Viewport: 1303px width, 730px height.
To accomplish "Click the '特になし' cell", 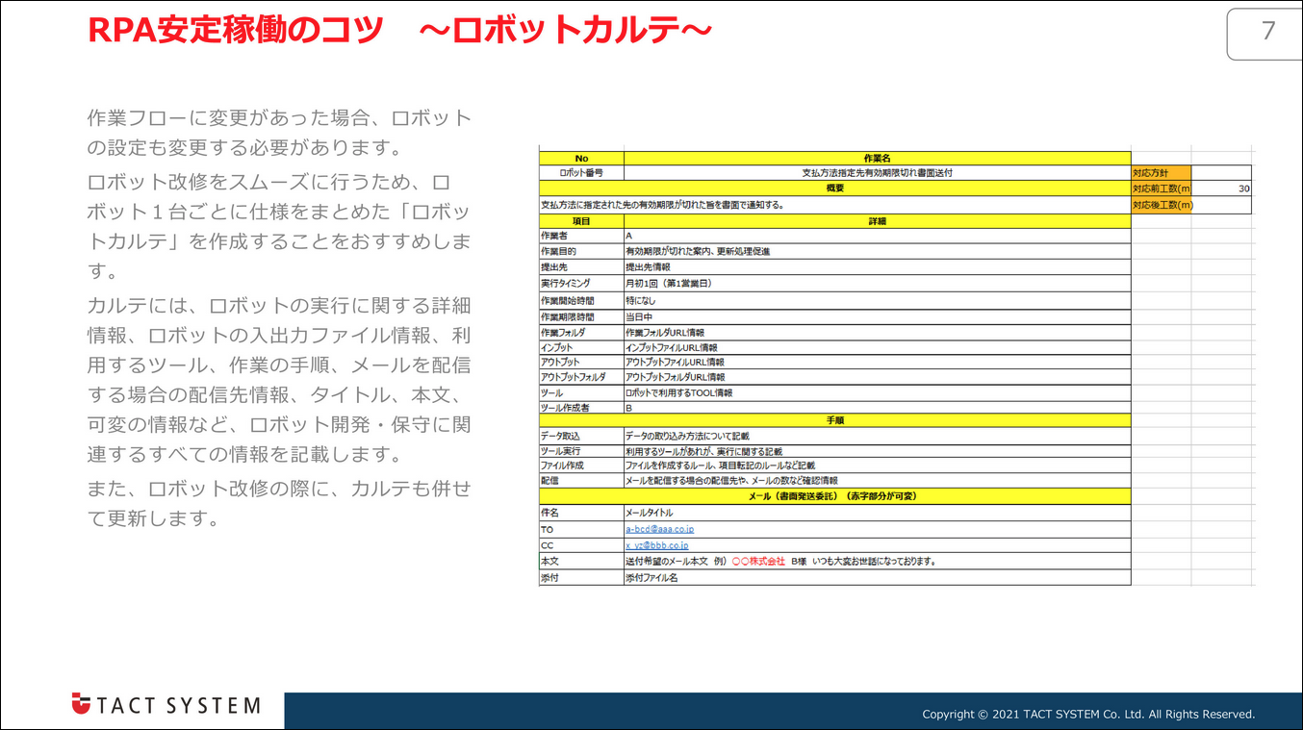I will coord(878,301).
